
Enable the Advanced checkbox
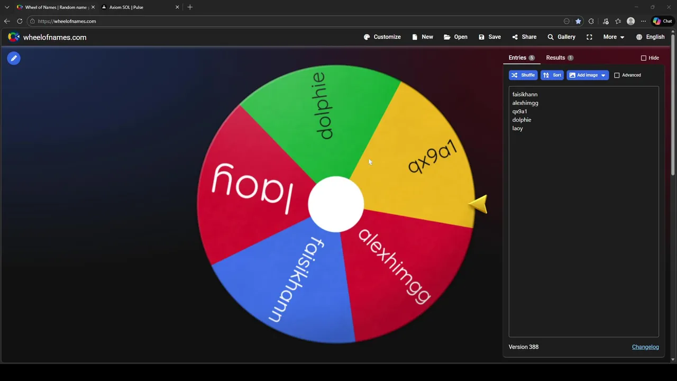(x=617, y=75)
